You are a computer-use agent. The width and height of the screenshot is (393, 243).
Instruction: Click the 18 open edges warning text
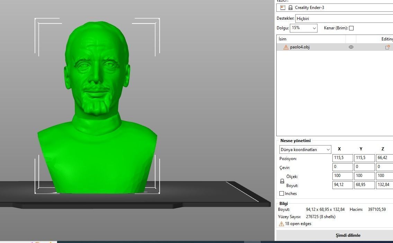pos(298,224)
